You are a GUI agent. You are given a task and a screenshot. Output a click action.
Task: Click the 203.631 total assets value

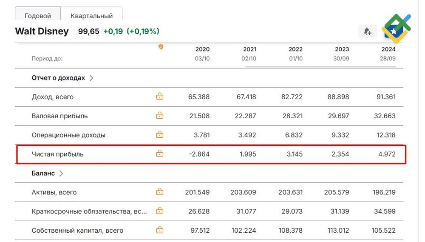click(291, 192)
